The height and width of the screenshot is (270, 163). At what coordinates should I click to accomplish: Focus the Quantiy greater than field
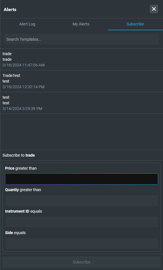tap(82, 200)
